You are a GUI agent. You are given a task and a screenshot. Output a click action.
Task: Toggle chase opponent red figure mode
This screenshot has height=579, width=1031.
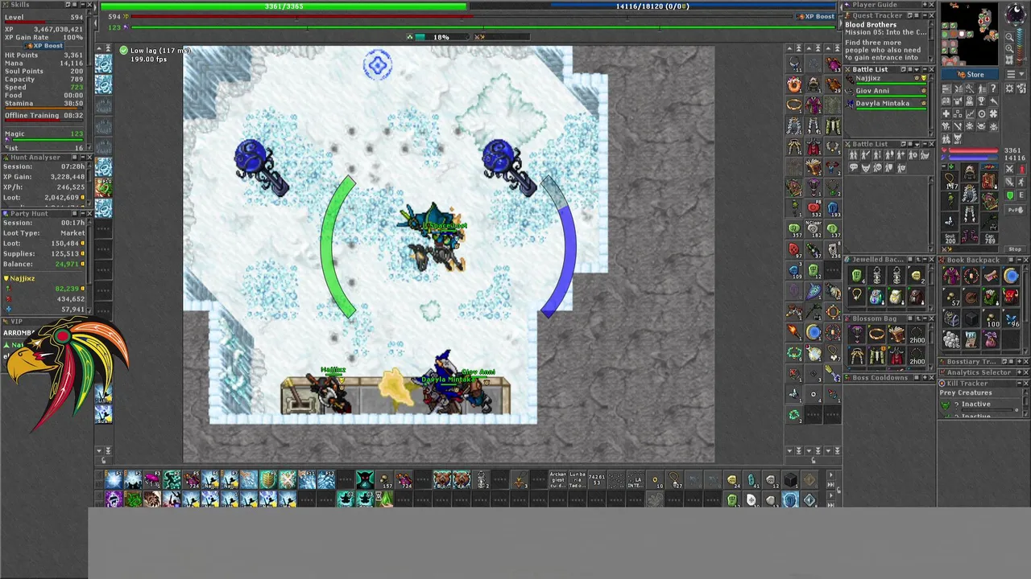click(1021, 169)
